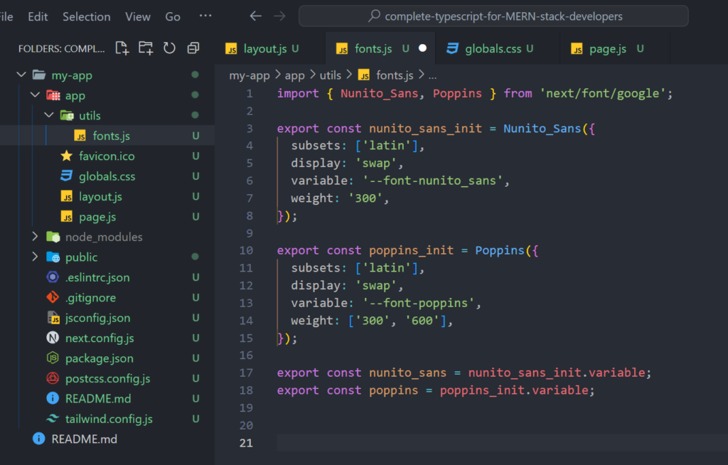The image size is (728, 465).
Task: Go back using the left arrow
Action: coord(256,16)
